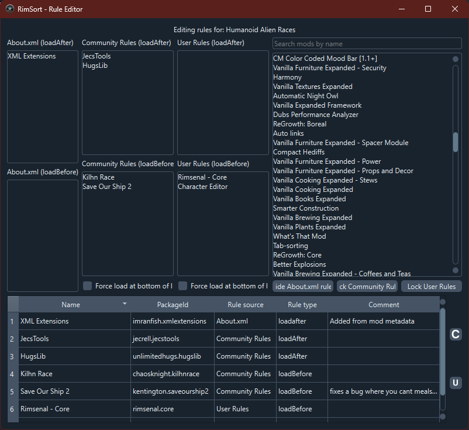469x430 pixels.
Task: Click the RimSort app icon in title bar
Action: 10,9
